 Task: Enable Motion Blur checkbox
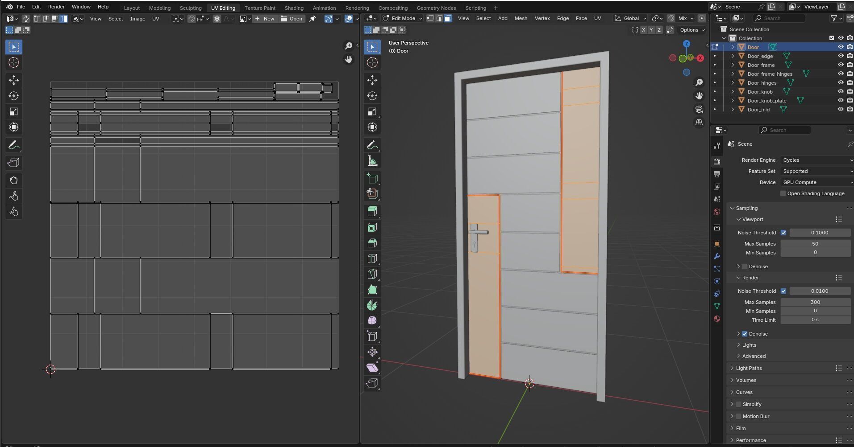pyautogui.click(x=738, y=416)
